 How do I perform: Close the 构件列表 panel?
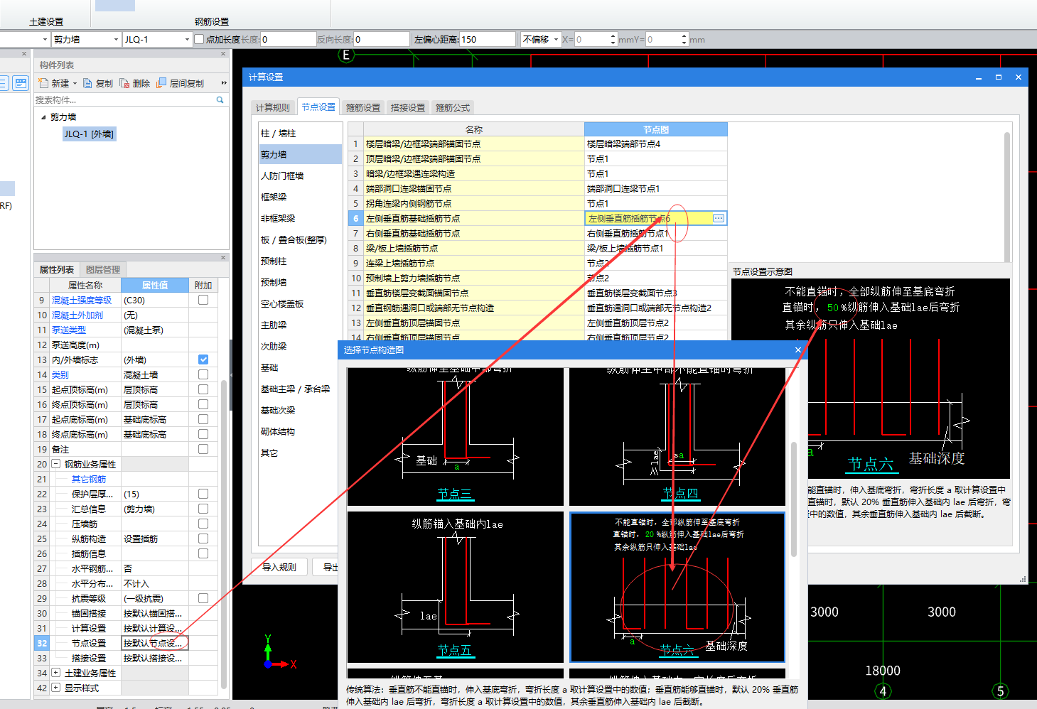click(x=223, y=53)
